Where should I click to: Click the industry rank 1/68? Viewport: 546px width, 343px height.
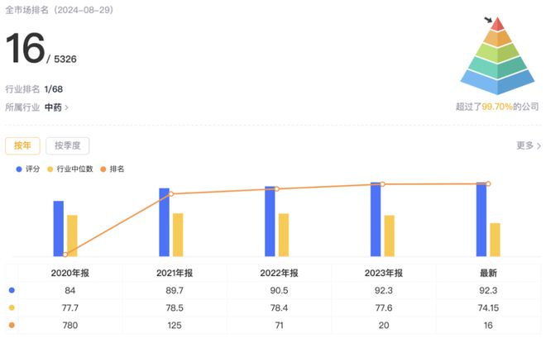pos(54,89)
